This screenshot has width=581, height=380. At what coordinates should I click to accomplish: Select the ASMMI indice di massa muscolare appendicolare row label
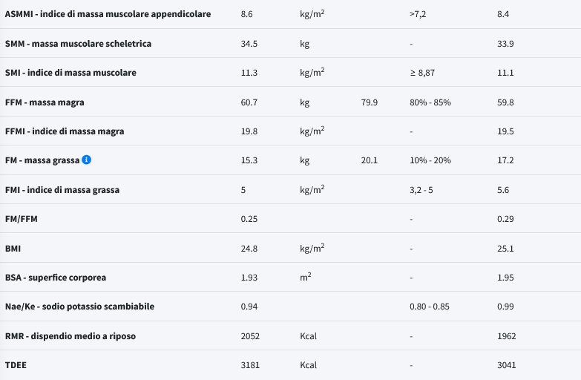coord(108,14)
